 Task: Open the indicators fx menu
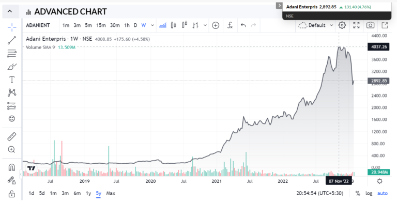[230, 25]
